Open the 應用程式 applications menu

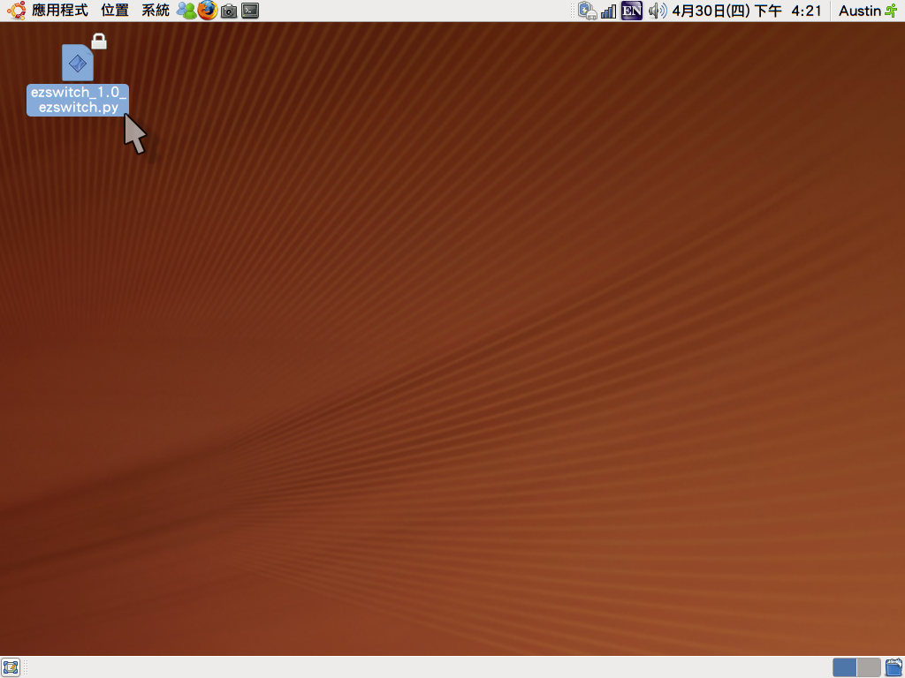tap(59, 11)
